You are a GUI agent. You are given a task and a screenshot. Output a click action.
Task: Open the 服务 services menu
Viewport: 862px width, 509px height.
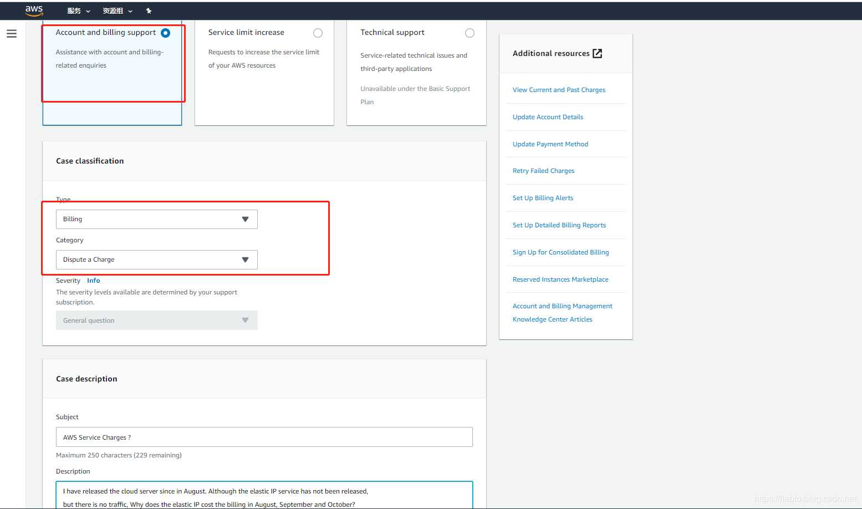click(x=79, y=11)
